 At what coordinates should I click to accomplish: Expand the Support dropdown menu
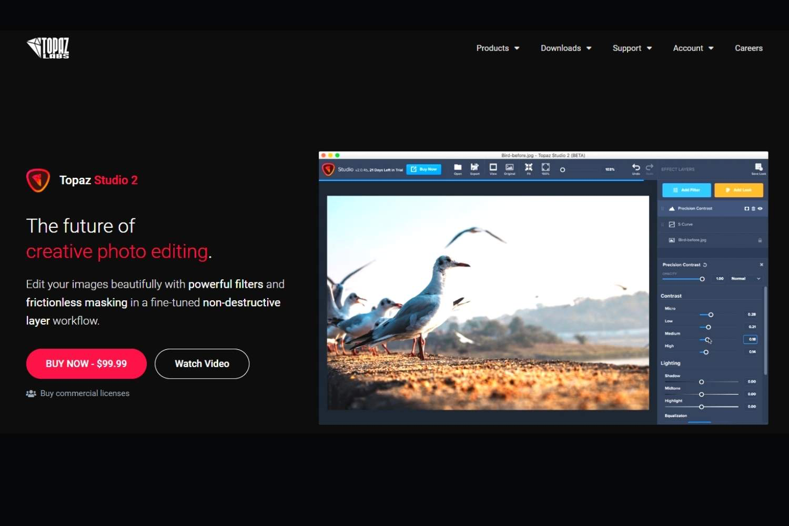point(632,48)
